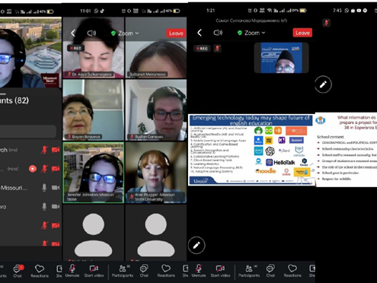Tap the disabled camera in the (Host) participant row
377x283 pixels.
click(x=56, y=169)
